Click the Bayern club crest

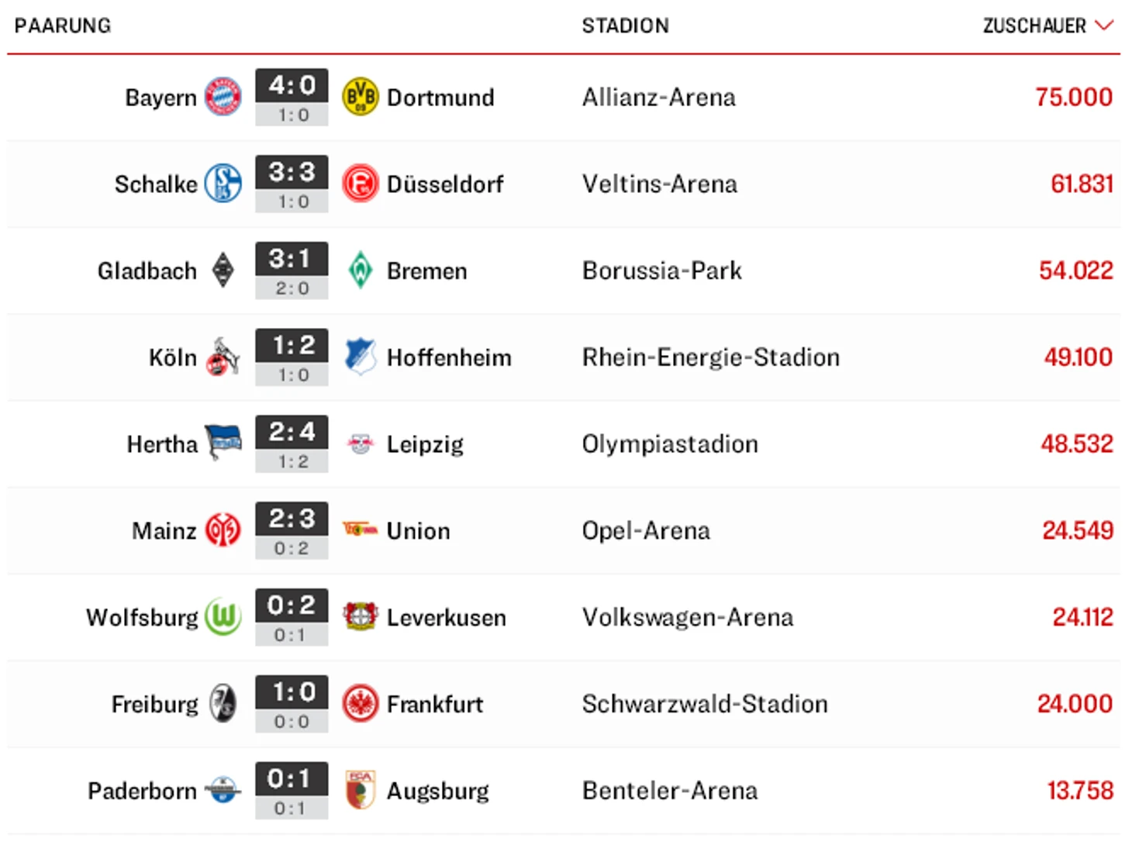[x=223, y=97]
